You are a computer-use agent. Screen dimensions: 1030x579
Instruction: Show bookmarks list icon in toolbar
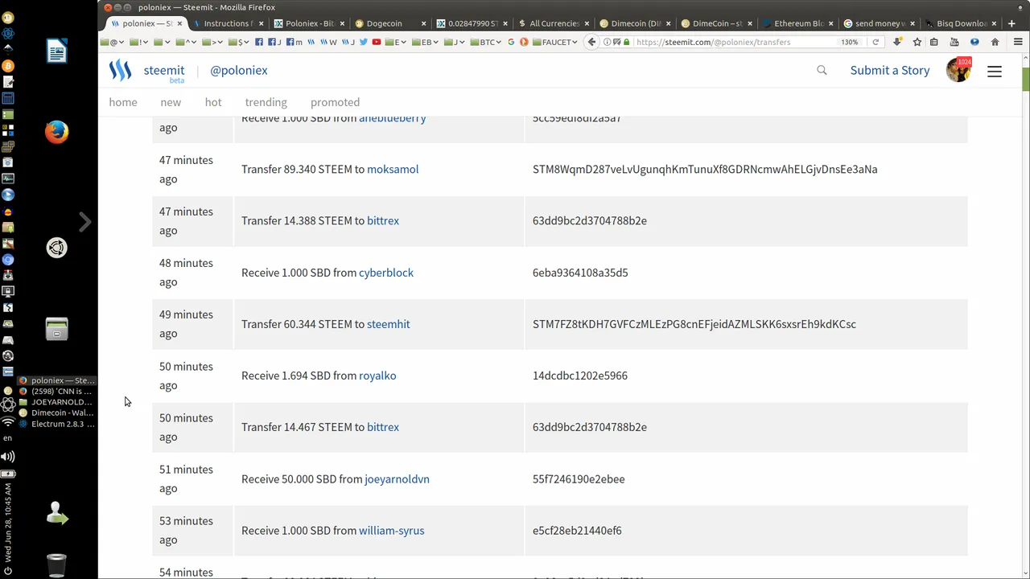pyautogui.click(x=936, y=42)
